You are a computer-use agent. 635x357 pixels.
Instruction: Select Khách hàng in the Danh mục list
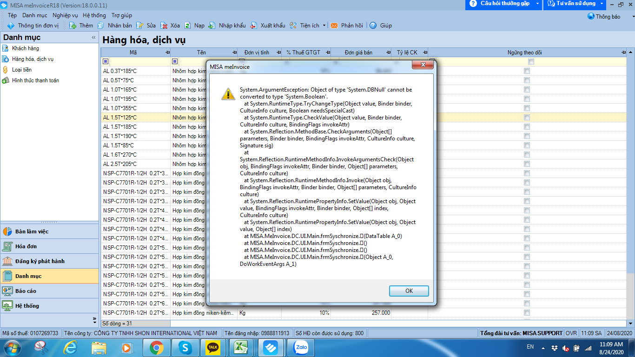pyautogui.click(x=26, y=48)
